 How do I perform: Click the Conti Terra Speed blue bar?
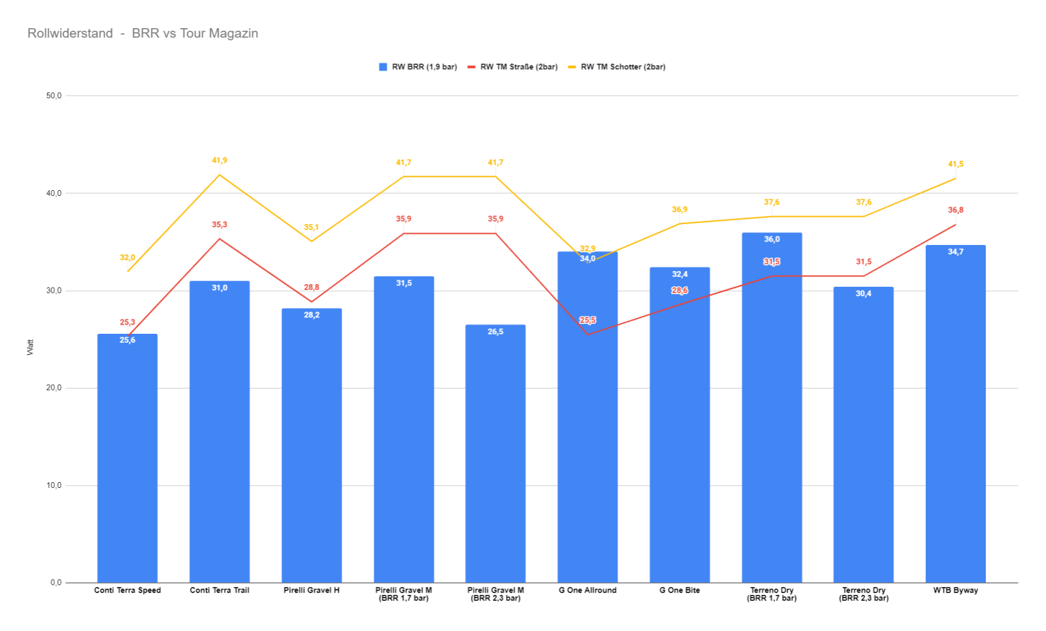click(x=127, y=457)
